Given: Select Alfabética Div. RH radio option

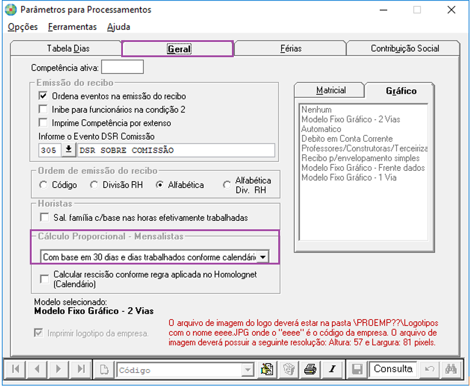Looking at the screenshot, I should click(227, 185).
